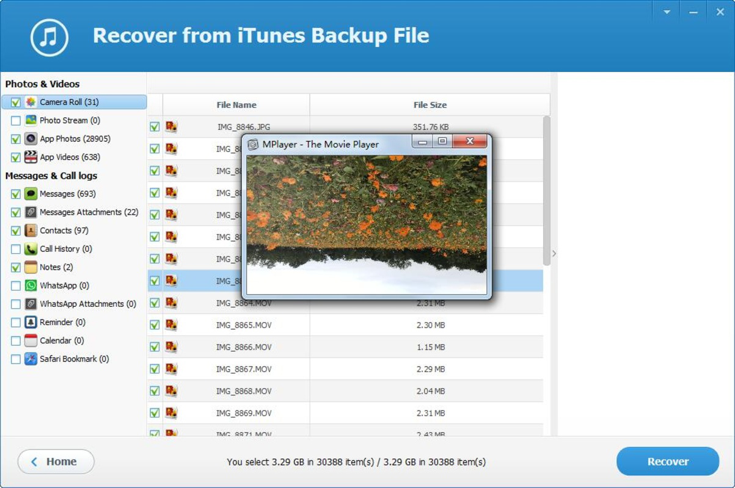Select the Messages Attachments (22) category
735x488 pixels.
pyautogui.click(x=89, y=212)
